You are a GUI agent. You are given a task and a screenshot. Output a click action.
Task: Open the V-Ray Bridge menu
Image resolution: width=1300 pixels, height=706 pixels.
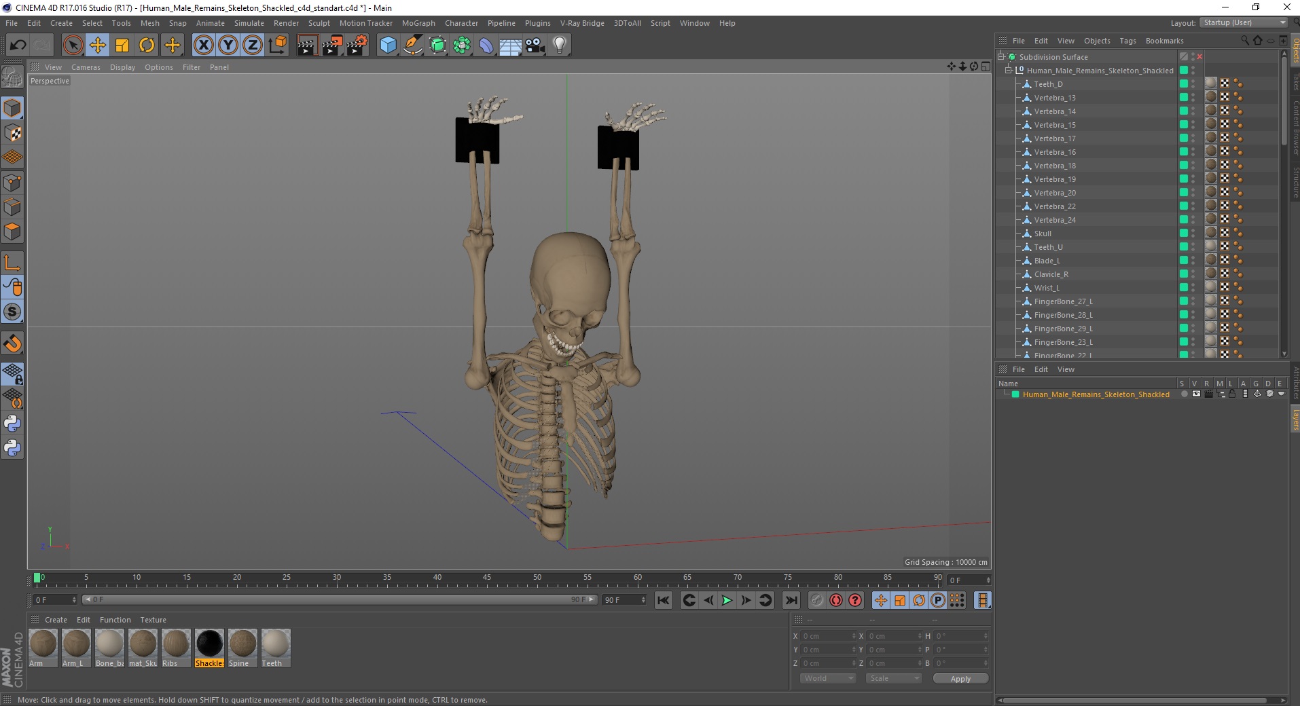582,23
